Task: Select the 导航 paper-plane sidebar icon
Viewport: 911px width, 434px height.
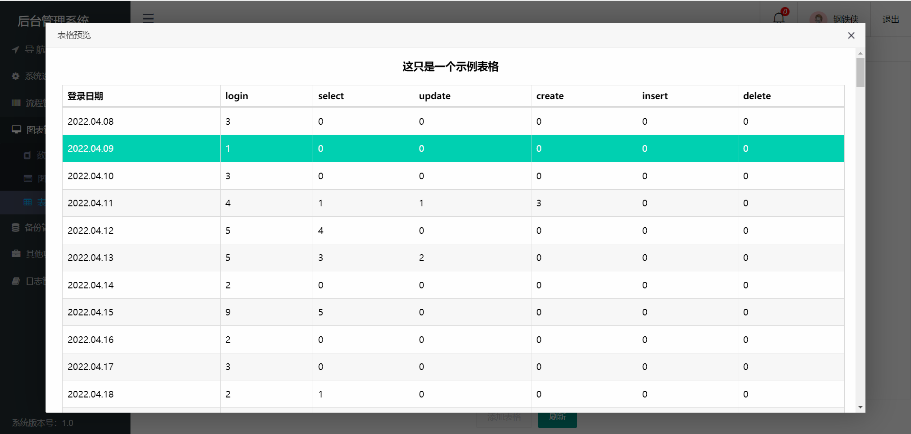Action: pos(16,49)
